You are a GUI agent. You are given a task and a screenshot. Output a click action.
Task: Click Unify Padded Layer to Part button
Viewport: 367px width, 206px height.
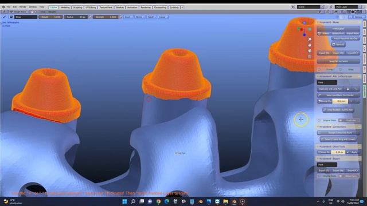click(338, 110)
